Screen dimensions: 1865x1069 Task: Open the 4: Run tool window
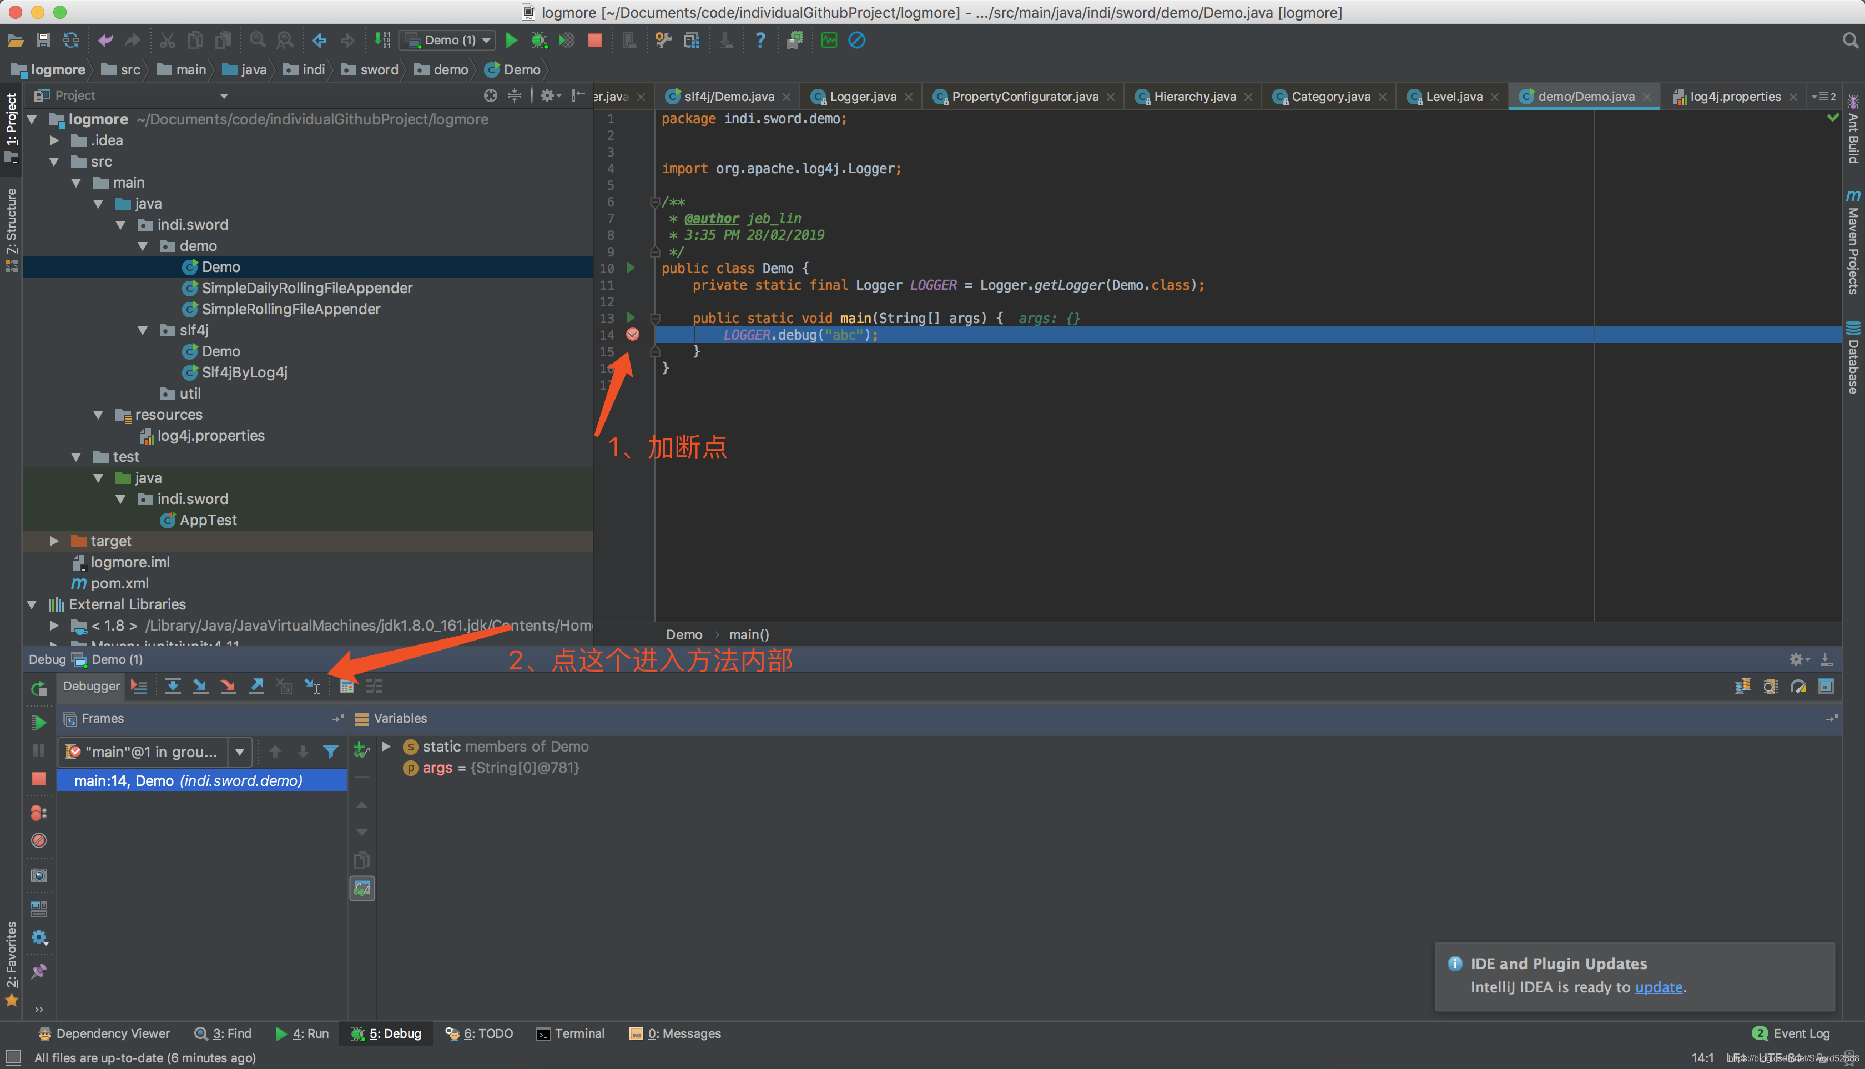(302, 1034)
